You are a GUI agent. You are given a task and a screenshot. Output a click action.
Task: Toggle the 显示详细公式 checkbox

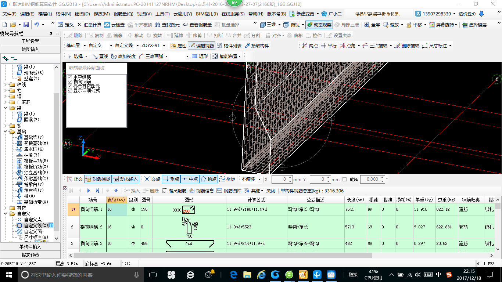point(70,90)
